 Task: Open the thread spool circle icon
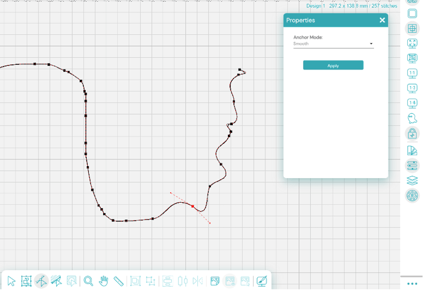[412, 196]
